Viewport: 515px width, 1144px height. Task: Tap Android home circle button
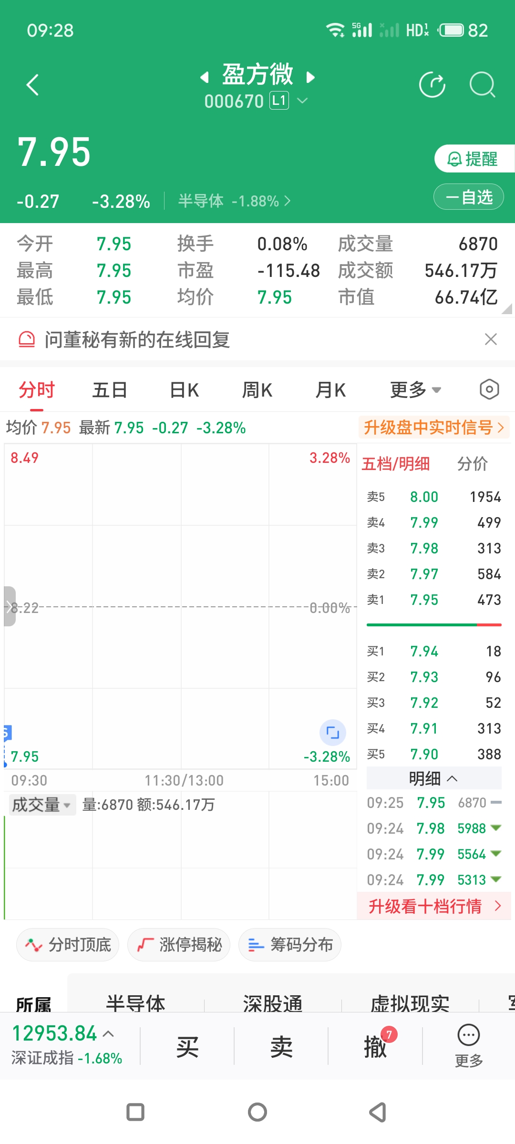257,1112
